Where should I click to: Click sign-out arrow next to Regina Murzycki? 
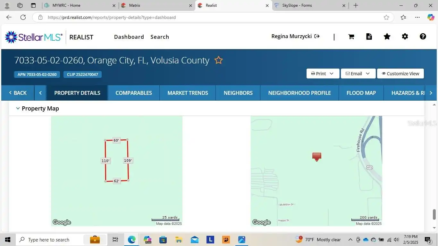(317, 36)
